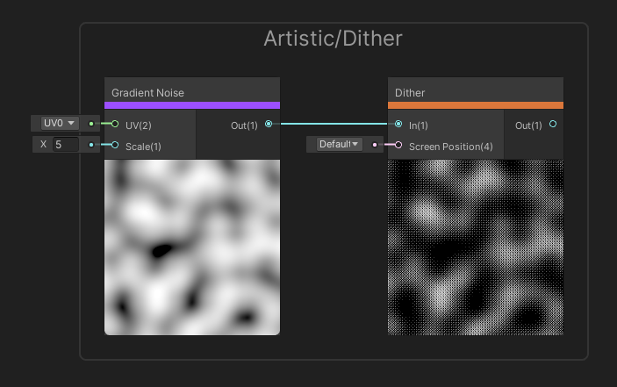Screen dimensions: 617x387
Task: Click the Out(1) label on Gradient Noise
Action: tap(244, 125)
